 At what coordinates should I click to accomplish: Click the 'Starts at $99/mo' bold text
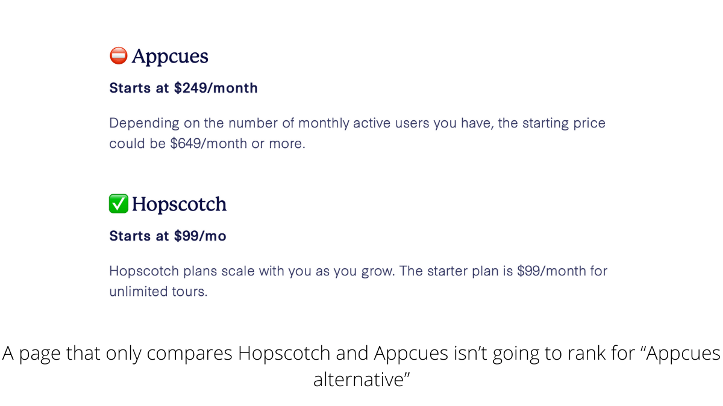tap(167, 236)
